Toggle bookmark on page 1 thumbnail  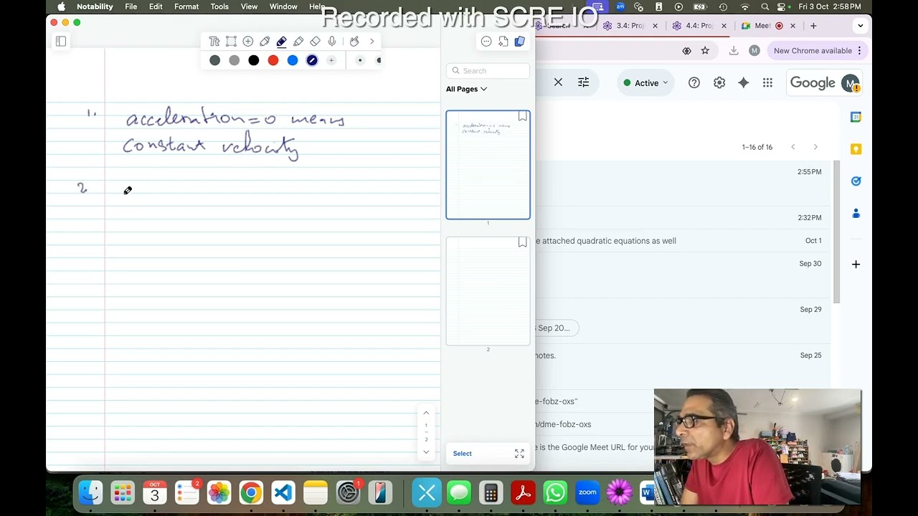(x=523, y=116)
